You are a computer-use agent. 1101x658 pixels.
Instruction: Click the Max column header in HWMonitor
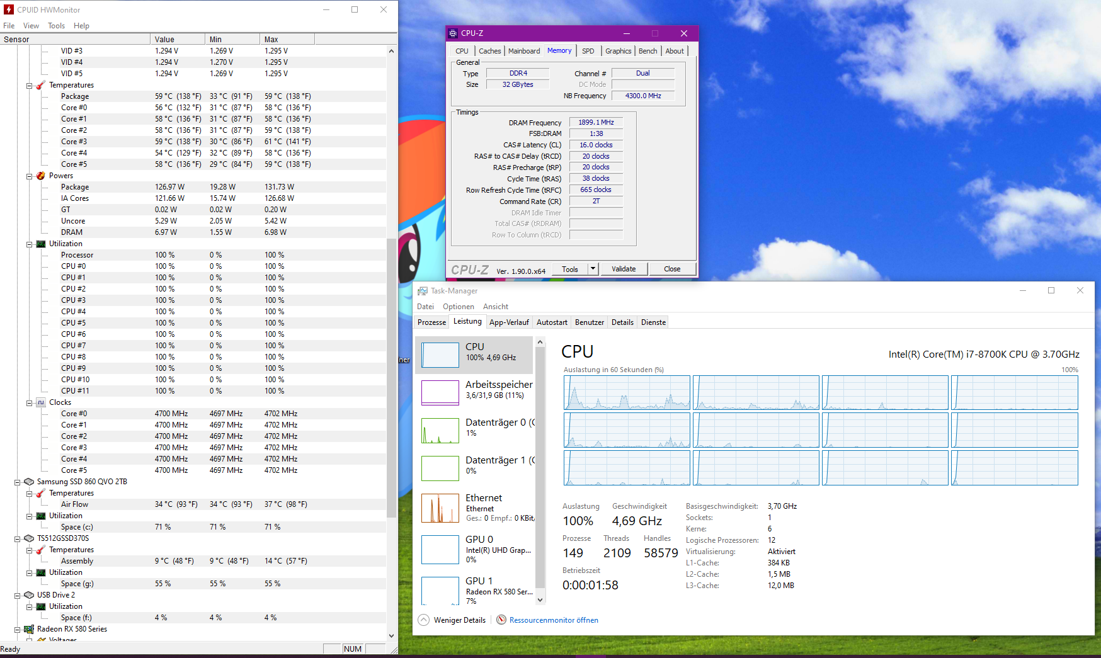pyautogui.click(x=287, y=39)
